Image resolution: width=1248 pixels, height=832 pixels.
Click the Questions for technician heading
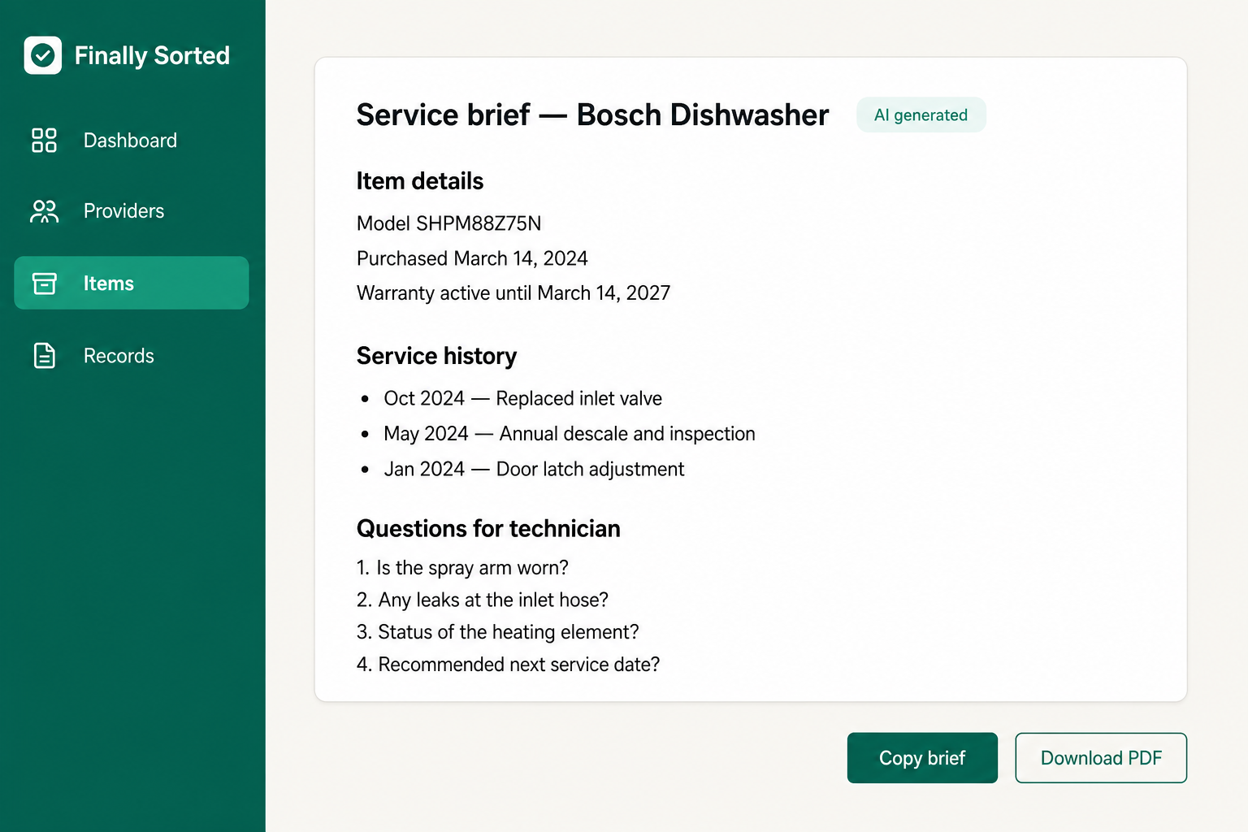pos(488,529)
